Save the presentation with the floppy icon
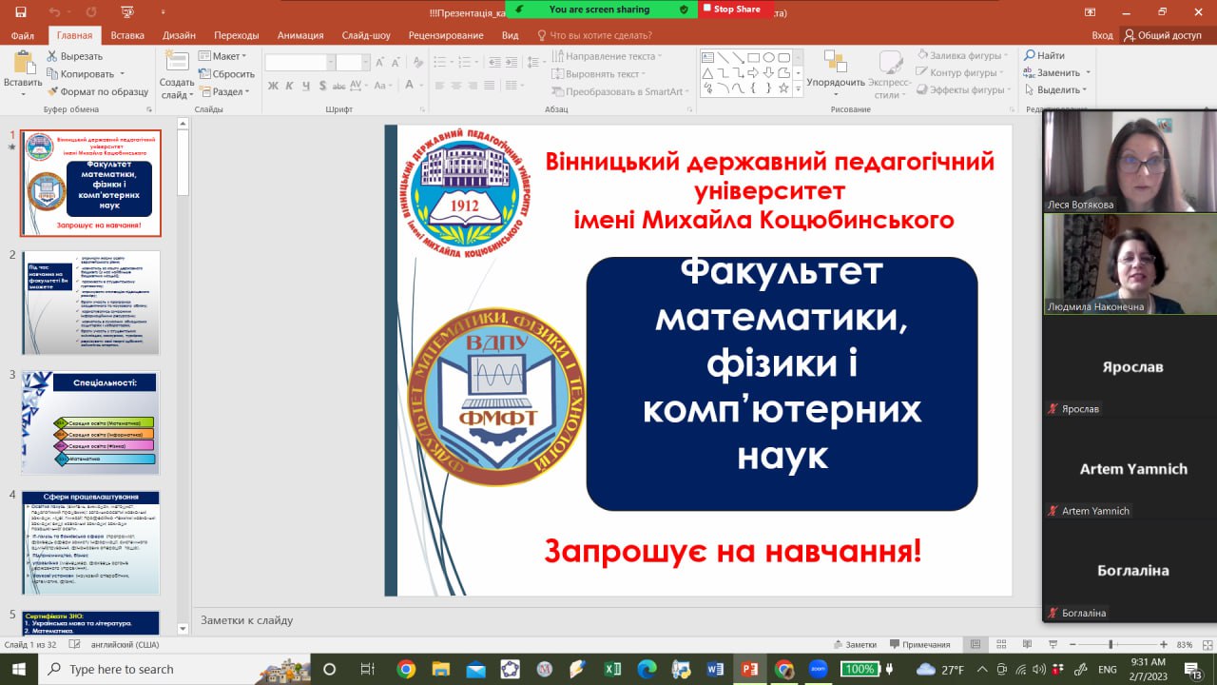This screenshot has height=685, width=1217. [21, 11]
